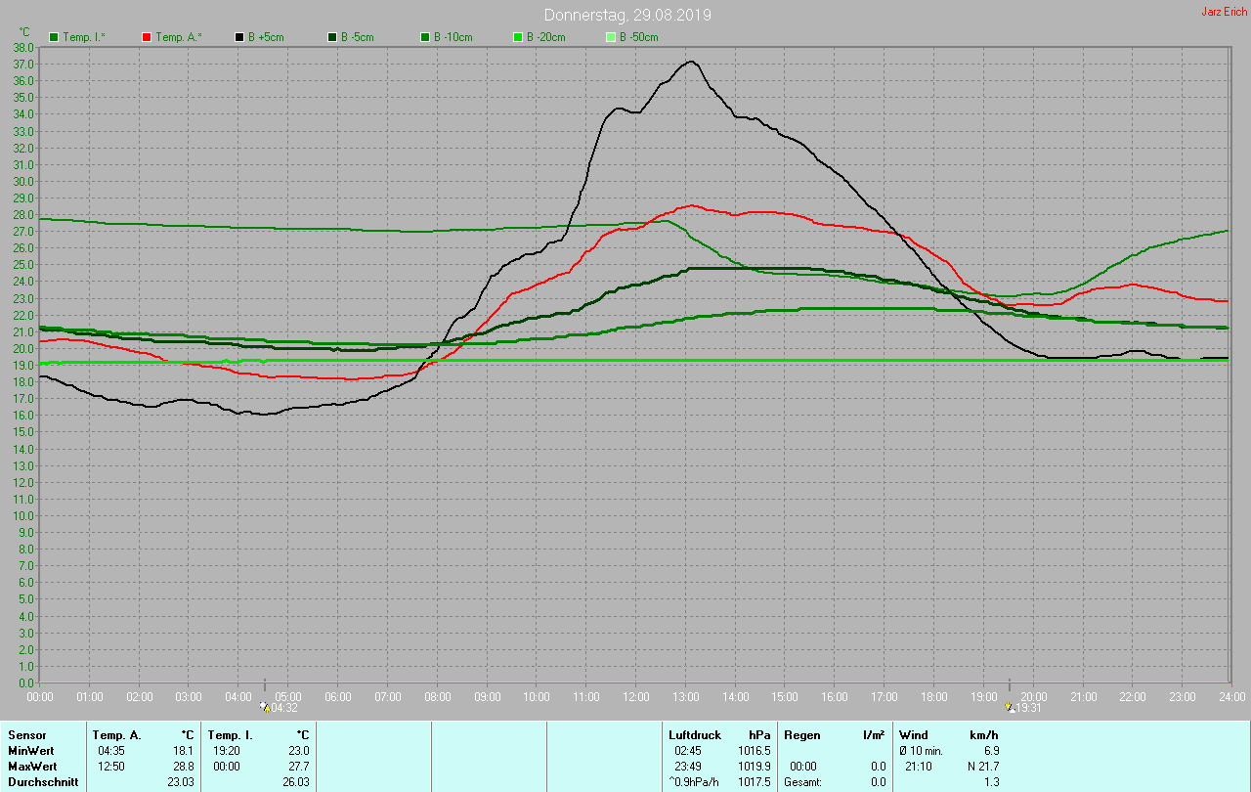
Task: Click the "38.0" temperature axis label
Action: tap(23, 47)
